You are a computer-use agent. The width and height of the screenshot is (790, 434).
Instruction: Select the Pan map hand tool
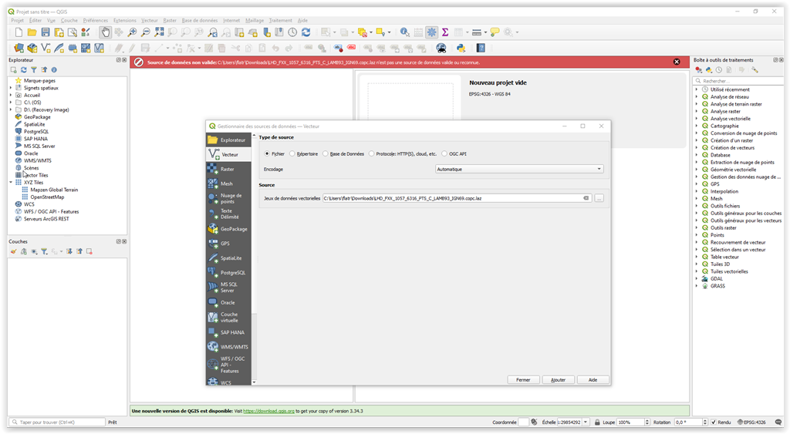105,32
